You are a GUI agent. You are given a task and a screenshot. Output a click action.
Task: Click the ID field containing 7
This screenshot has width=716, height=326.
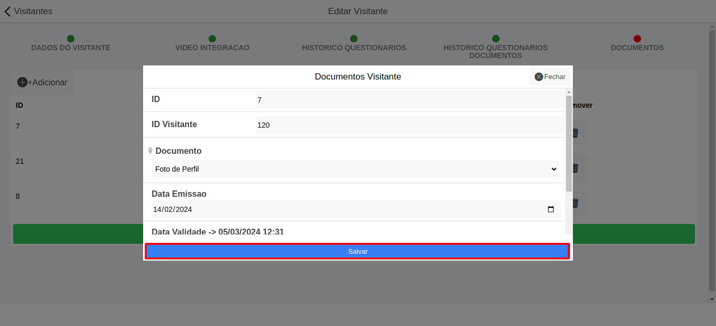click(x=409, y=99)
